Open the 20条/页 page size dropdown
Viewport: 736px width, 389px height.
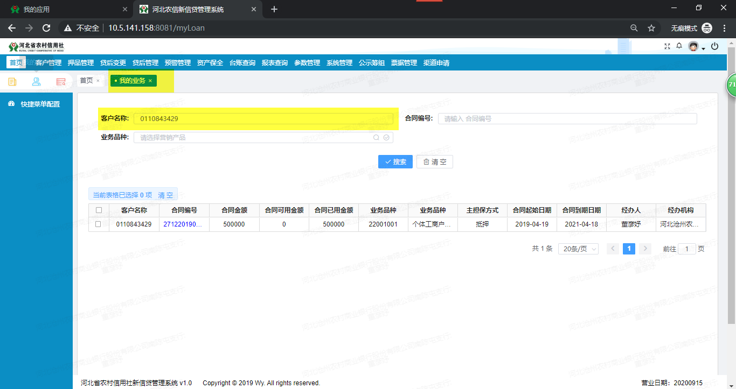578,249
